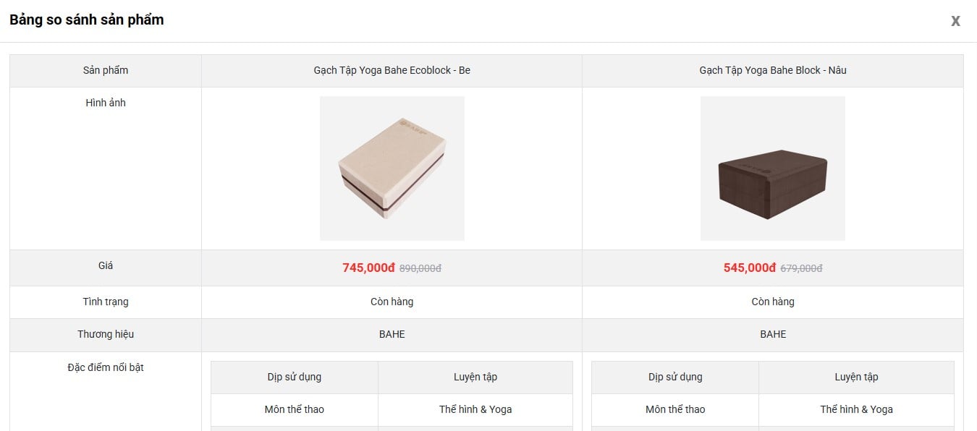This screenshot has width=977, height=431.
Task: Click the 745,000đ sale price
Action: [368, 268]
